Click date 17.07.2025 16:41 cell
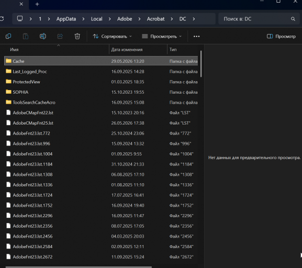 coord(128,195)
